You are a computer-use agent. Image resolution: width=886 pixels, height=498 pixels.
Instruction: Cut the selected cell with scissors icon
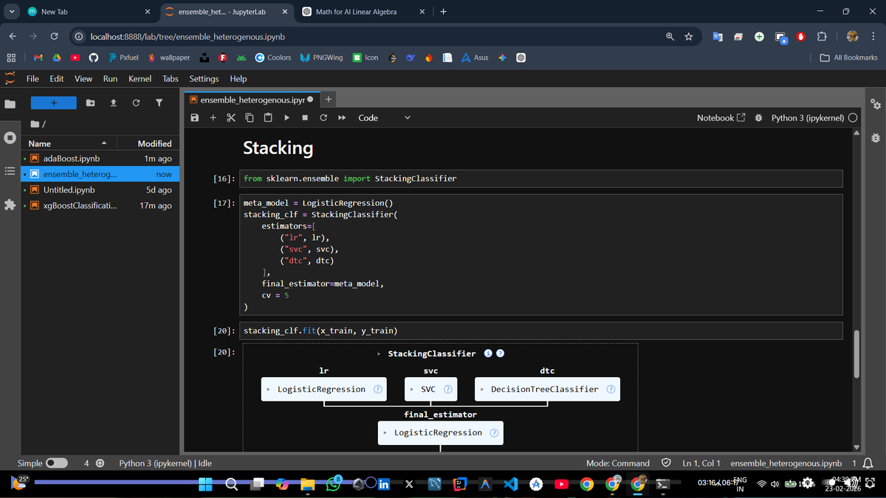[230, 118]
